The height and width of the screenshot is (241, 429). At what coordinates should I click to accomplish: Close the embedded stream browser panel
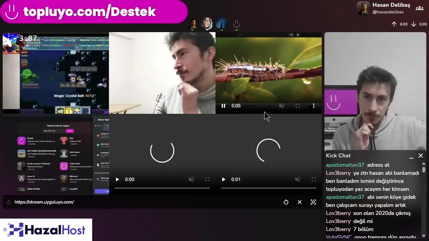[300, 202]
